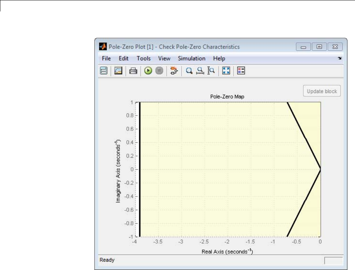The height and width of the screenshot is (270, 355).
Task: Click the -0.8 tick label on imaginary axis
Action: [x=129, y=223]
